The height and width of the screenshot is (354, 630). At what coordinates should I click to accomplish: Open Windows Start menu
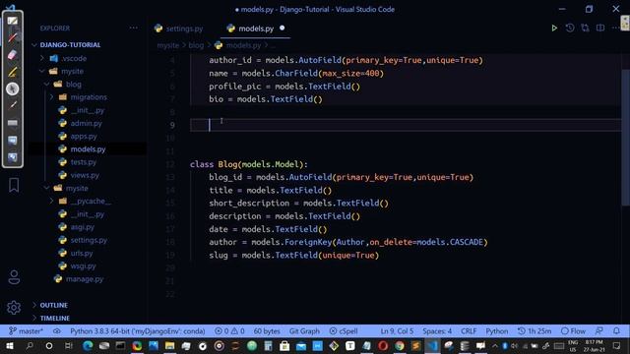pos(10,345)
